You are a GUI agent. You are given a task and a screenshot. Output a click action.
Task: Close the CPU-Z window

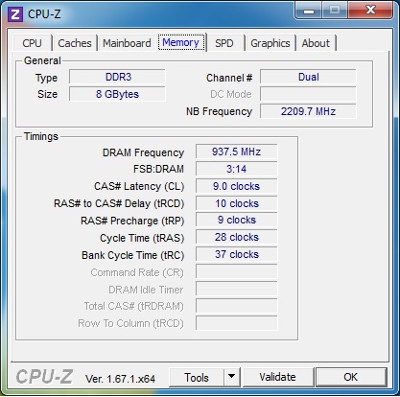(370, 11)
